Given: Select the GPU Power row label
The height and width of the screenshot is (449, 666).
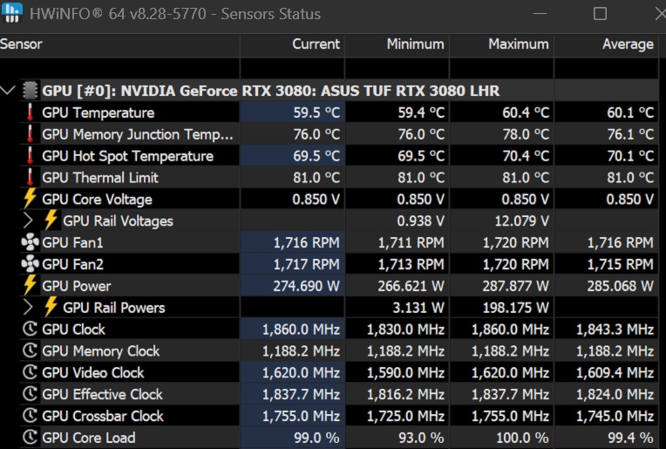Looking at the screenshot, I should click(x=77, y=286).
